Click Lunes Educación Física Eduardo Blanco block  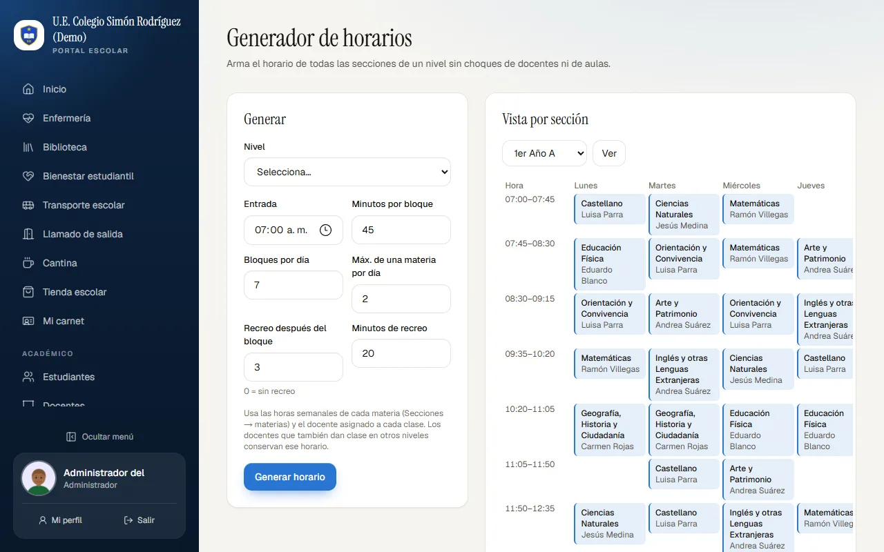[x=610, y=264]
